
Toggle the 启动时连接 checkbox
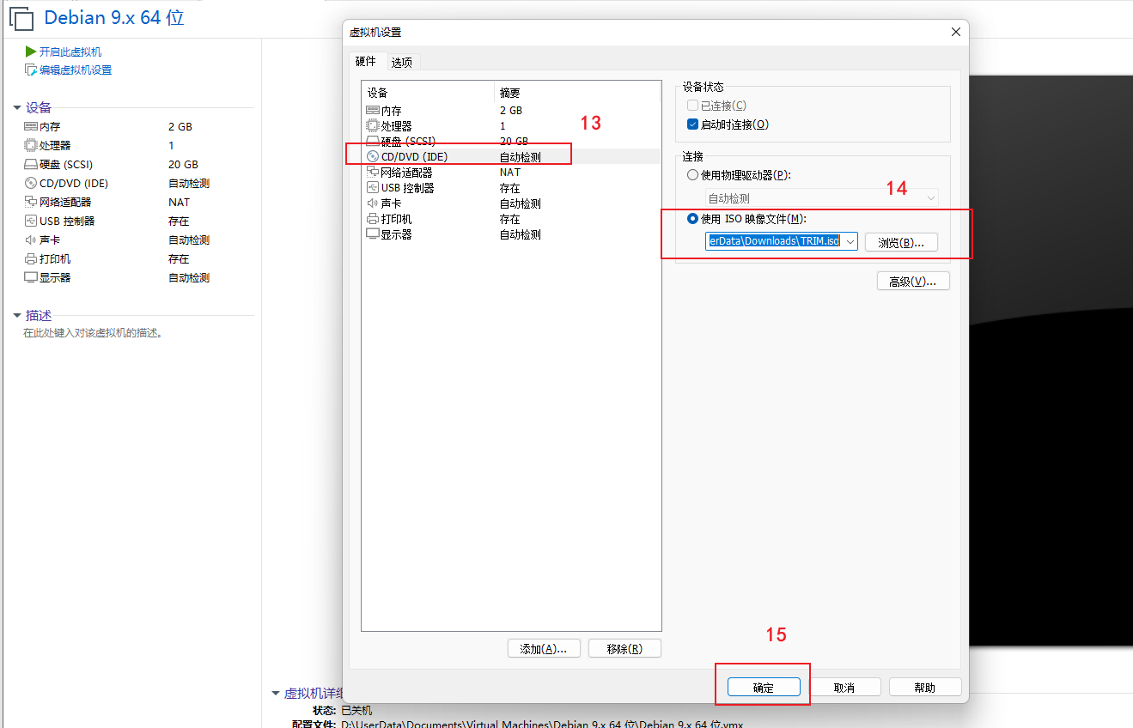pyautogui.click(x=693, y=124)
